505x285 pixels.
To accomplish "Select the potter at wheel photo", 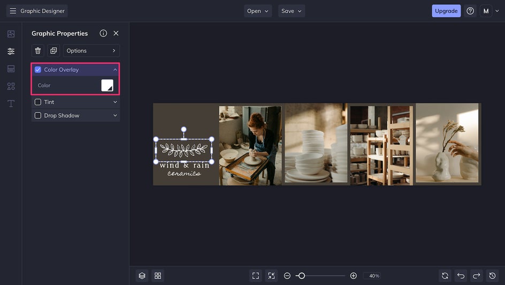I will tap(250, 145).
